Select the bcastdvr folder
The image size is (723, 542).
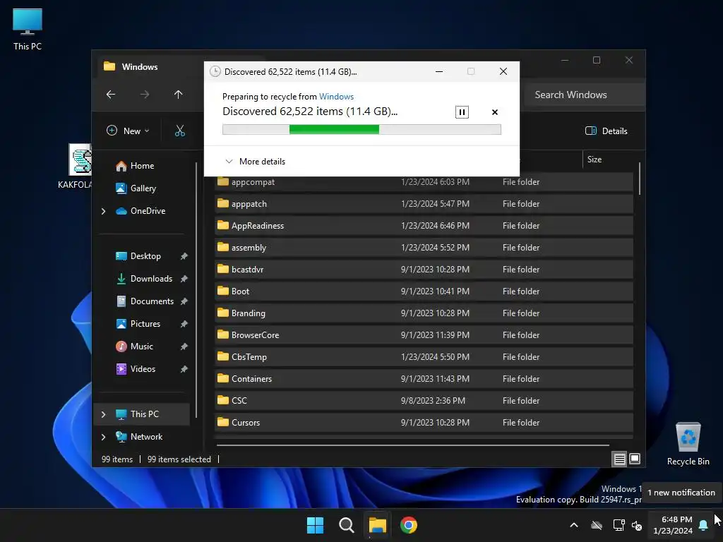pyautogui.click(x=424, y=270)
